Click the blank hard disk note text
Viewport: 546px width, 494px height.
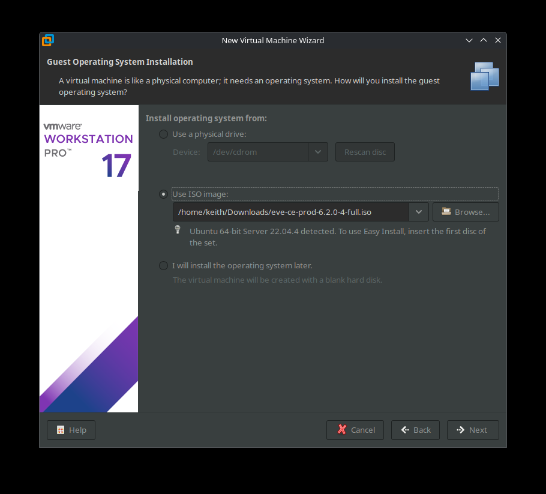[278, 280]
